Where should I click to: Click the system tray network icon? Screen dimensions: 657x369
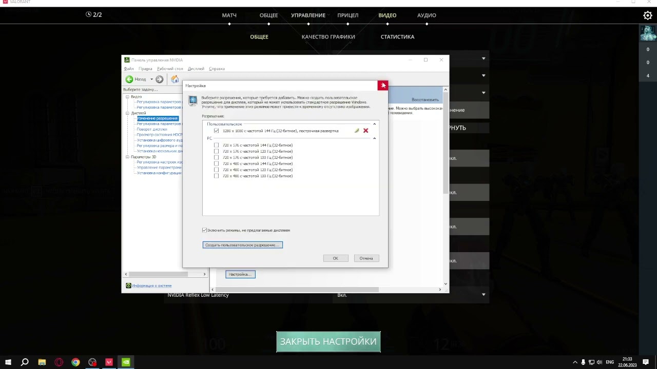pos(591,362)
